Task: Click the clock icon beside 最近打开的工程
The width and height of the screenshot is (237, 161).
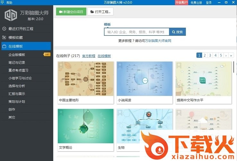Action: pos(4,29)
